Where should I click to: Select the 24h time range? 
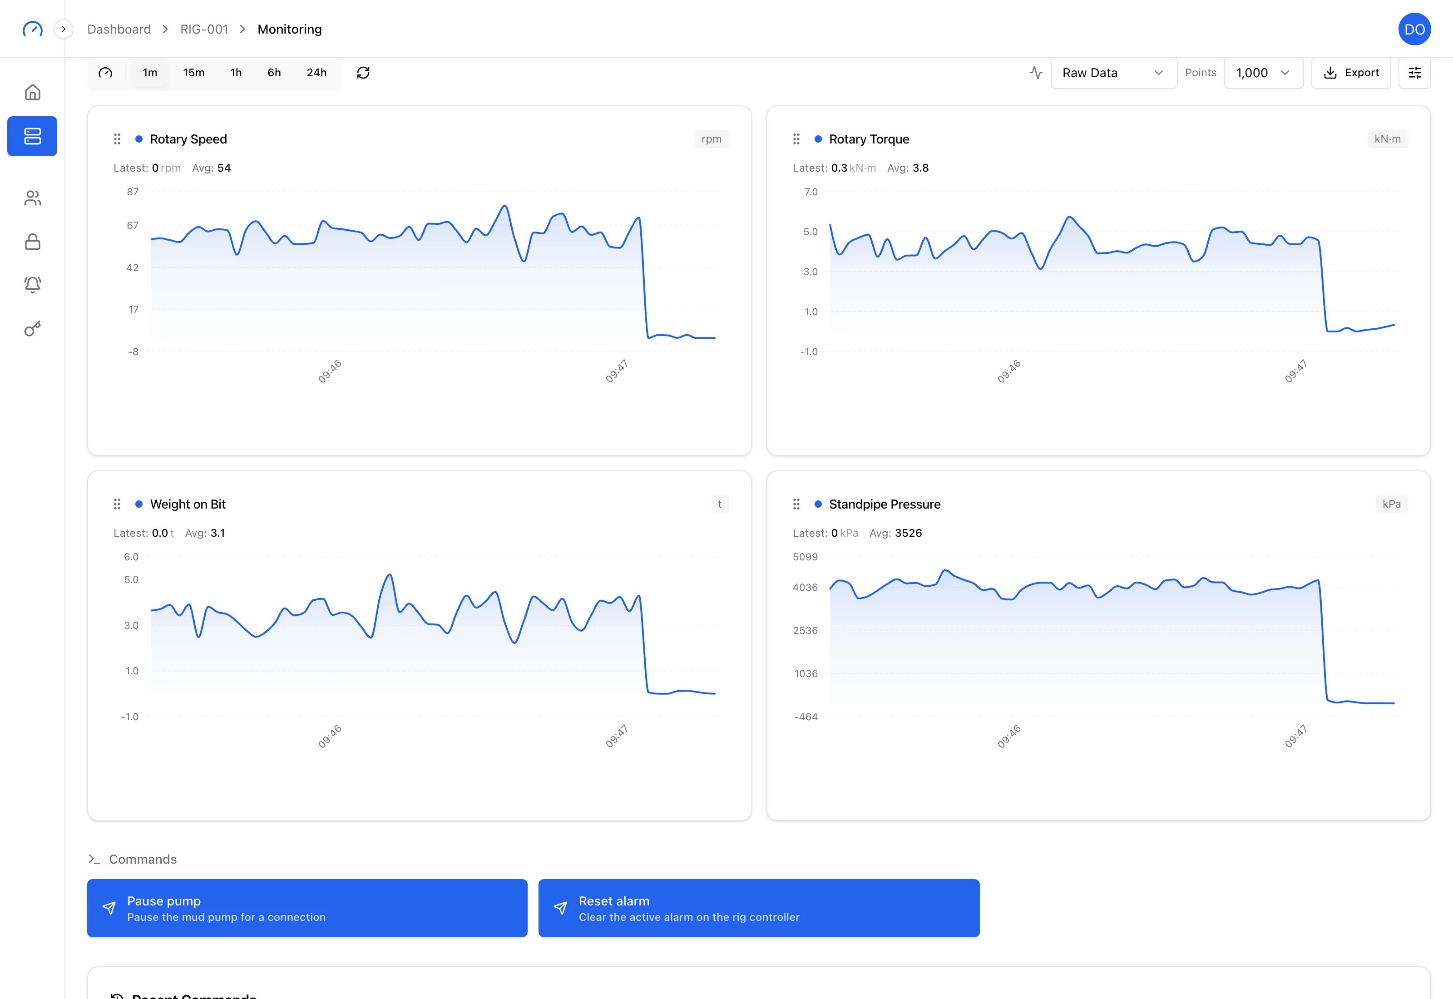316,73
